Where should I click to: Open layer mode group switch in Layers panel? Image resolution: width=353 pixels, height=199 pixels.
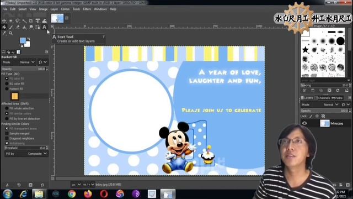pos(346,104)
